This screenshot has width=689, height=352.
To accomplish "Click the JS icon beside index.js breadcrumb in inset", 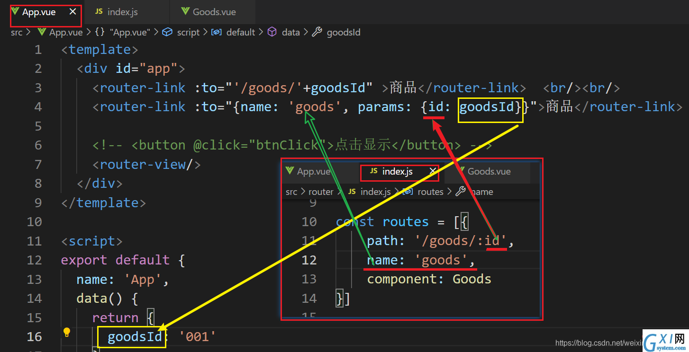I will pyautogui.click(x=352, y=192).
